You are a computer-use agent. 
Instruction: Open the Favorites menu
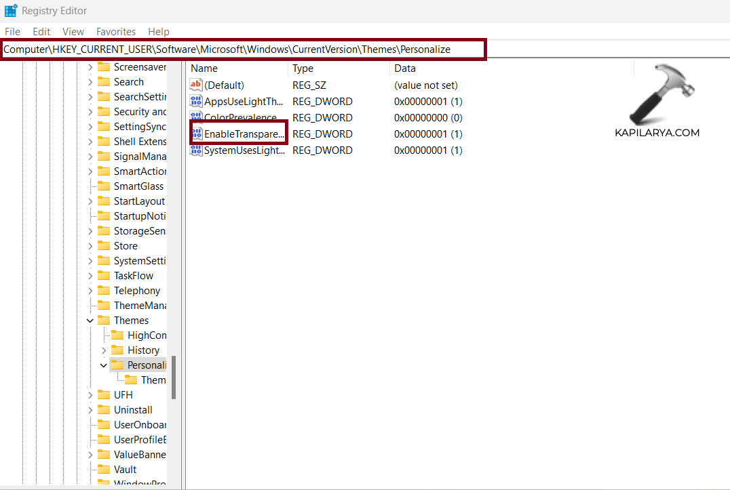tap(115, 32)
